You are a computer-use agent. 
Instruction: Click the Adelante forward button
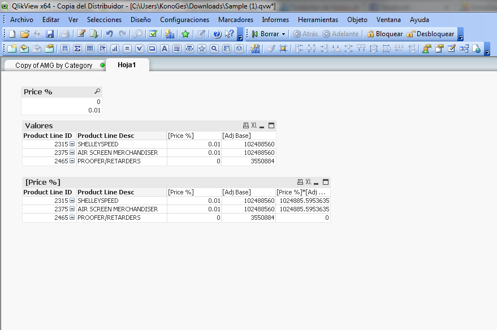pos(340,34)
